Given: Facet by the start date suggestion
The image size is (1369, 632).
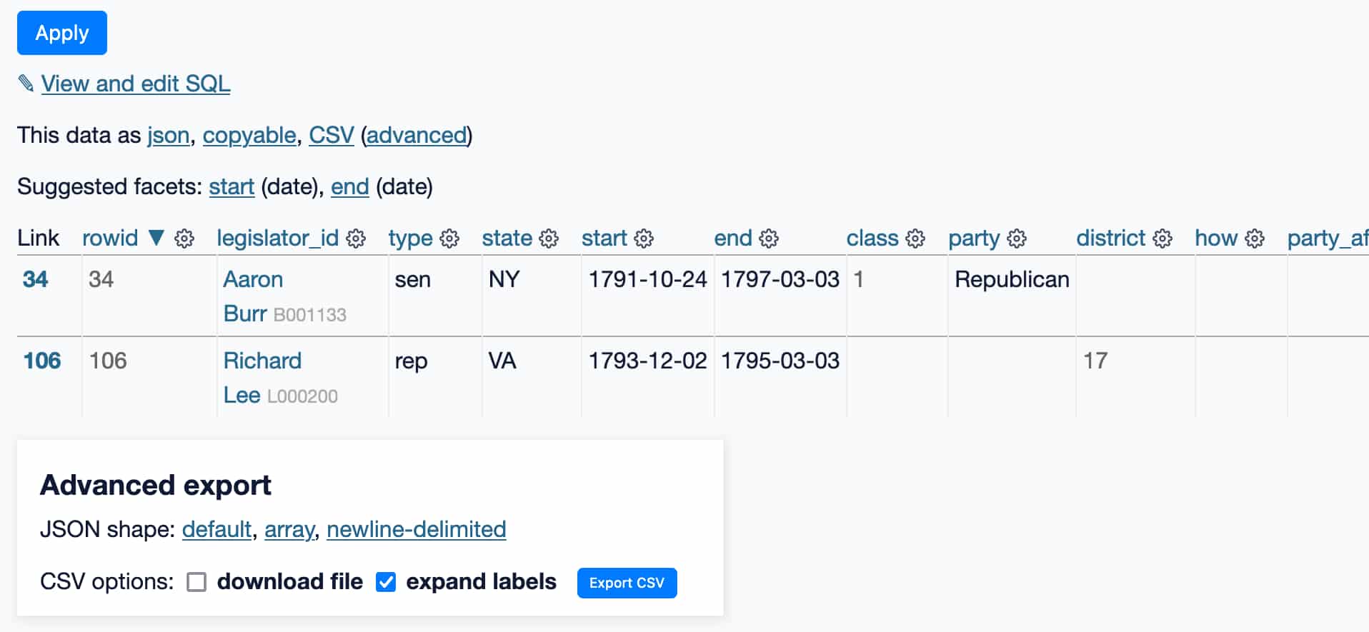Looking at the screenshot, I should (232, 186).
